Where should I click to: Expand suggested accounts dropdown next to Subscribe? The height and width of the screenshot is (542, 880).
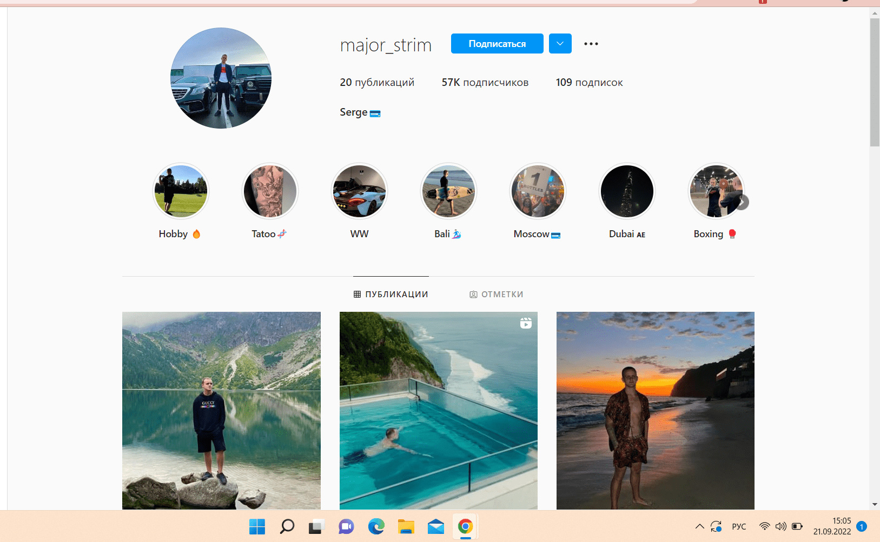560,44
